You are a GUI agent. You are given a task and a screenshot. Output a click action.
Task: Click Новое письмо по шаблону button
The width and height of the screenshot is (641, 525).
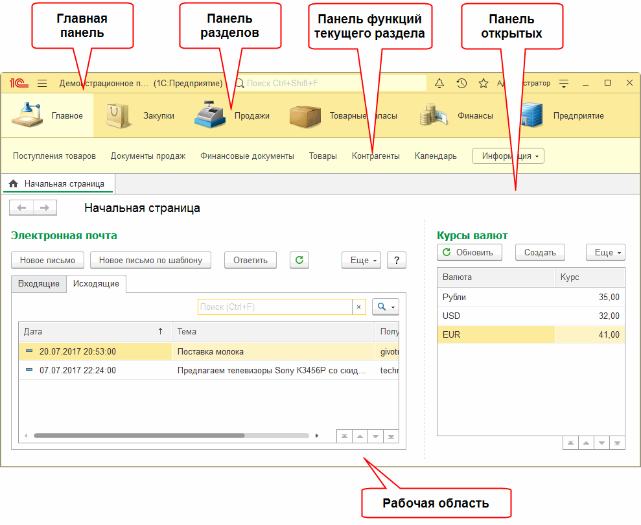click(150, 260)
